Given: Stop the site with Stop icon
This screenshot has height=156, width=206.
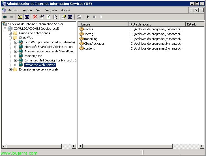Looking at the screenshot, I should click(94, 17).
